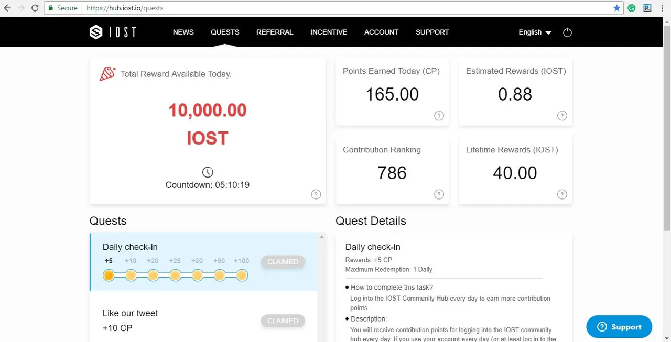The width and height of the screenshot is (671, 342).
Task: Open the SUPPORT menu item
Action: tap(432, 32)
